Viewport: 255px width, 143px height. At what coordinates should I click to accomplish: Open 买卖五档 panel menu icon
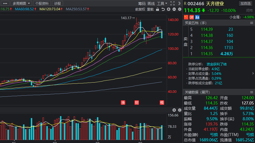252,23
